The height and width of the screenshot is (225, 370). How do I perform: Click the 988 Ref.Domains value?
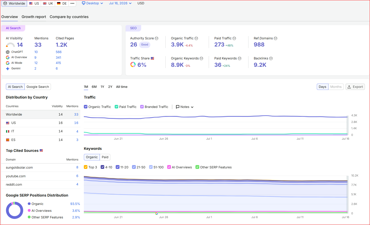coord(259,45)
